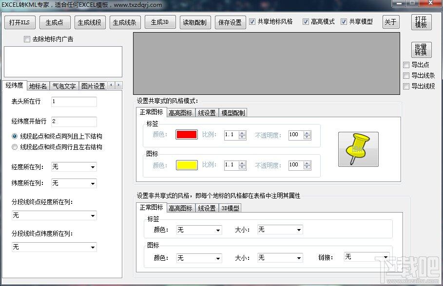The width and height of the screenshot is (443, 286).
Task: Open the 模型配制 tab
Action: (233, 113)
